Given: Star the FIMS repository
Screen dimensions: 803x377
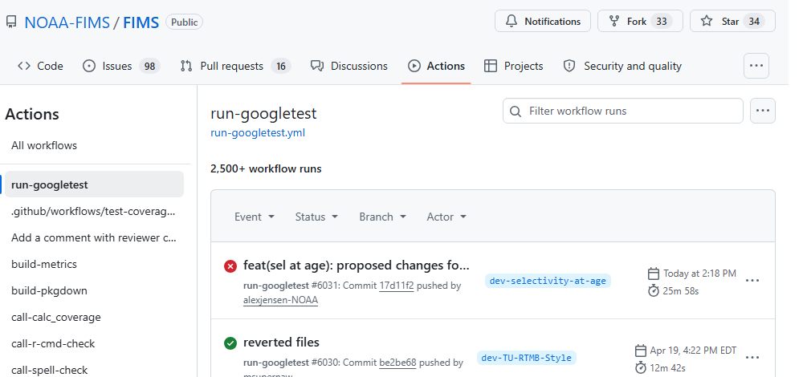Looking at the screenshot, I should [x=732, y=22].
